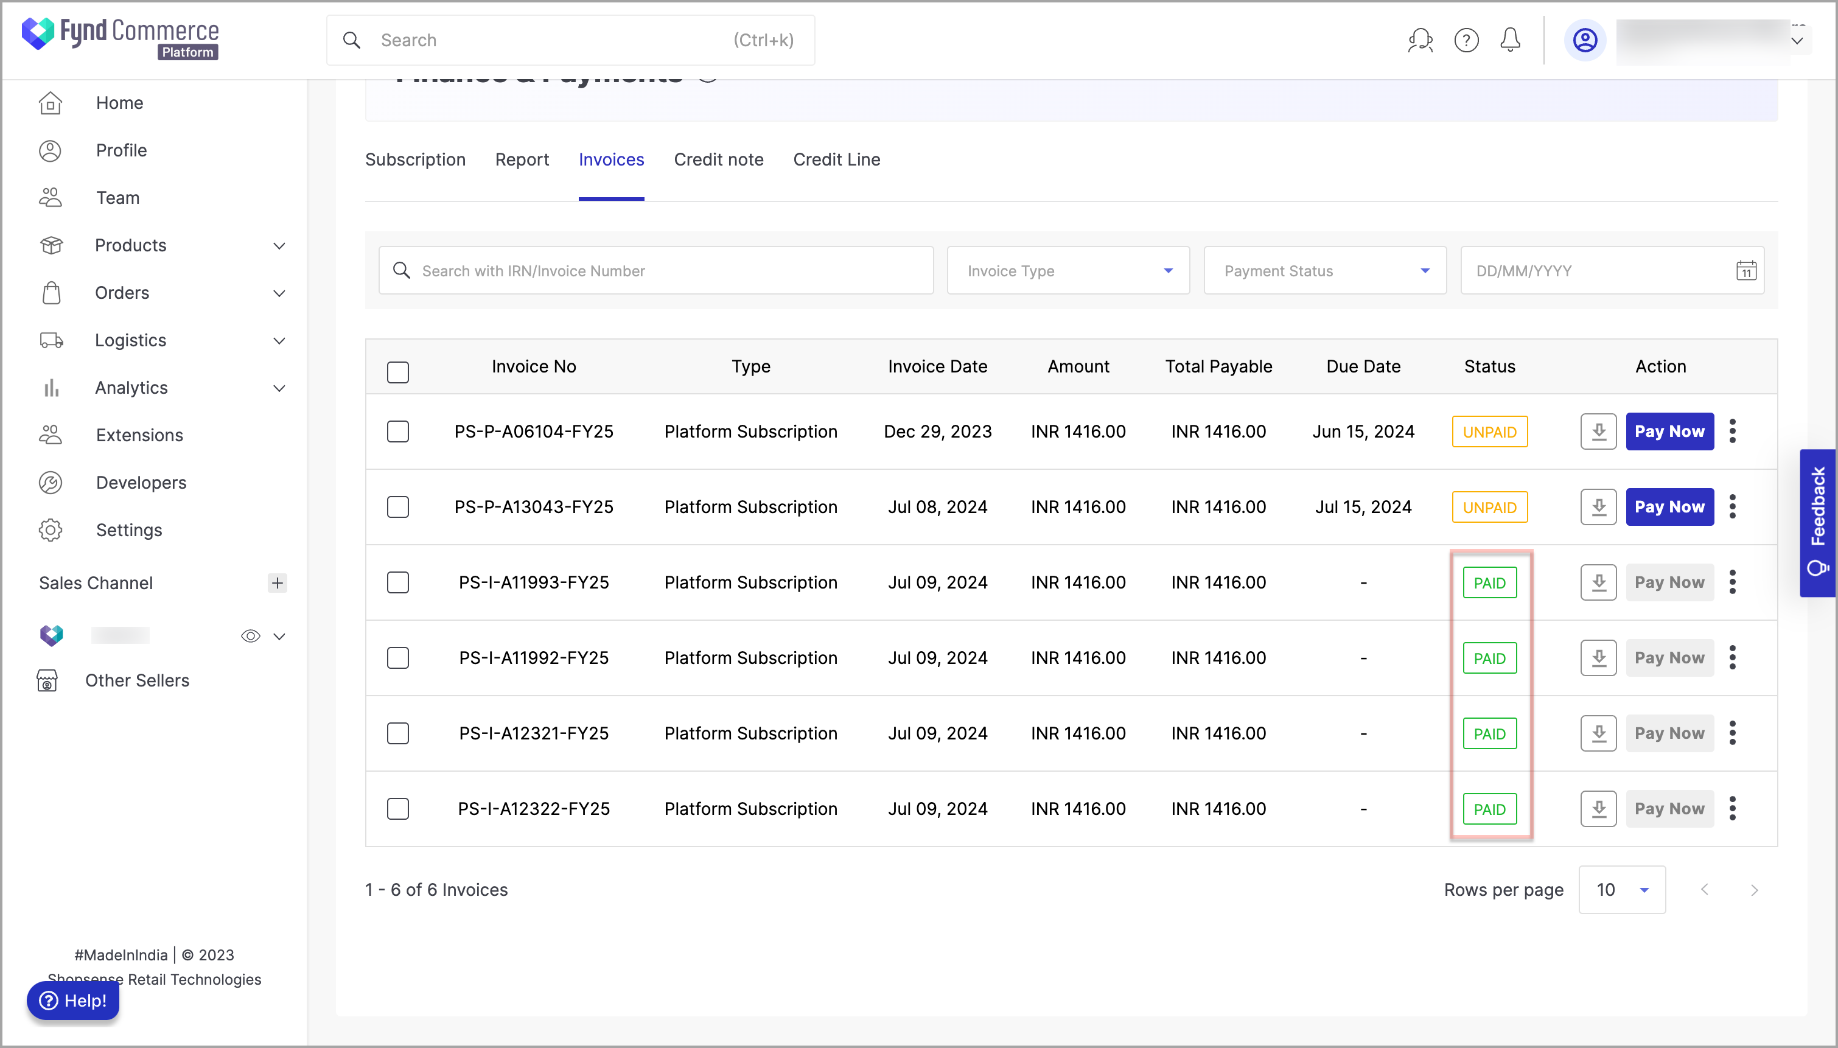
Task: Open the date picker calendar icon
Action: [x=1746, y=271]
